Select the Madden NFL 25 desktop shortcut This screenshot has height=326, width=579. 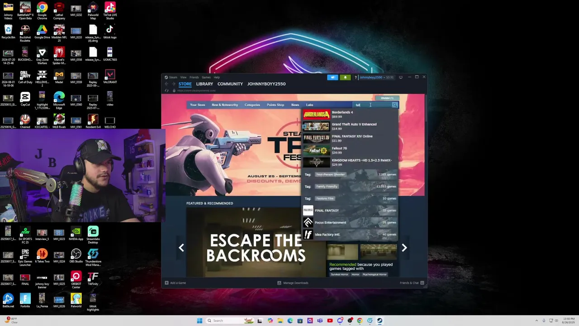59,34
